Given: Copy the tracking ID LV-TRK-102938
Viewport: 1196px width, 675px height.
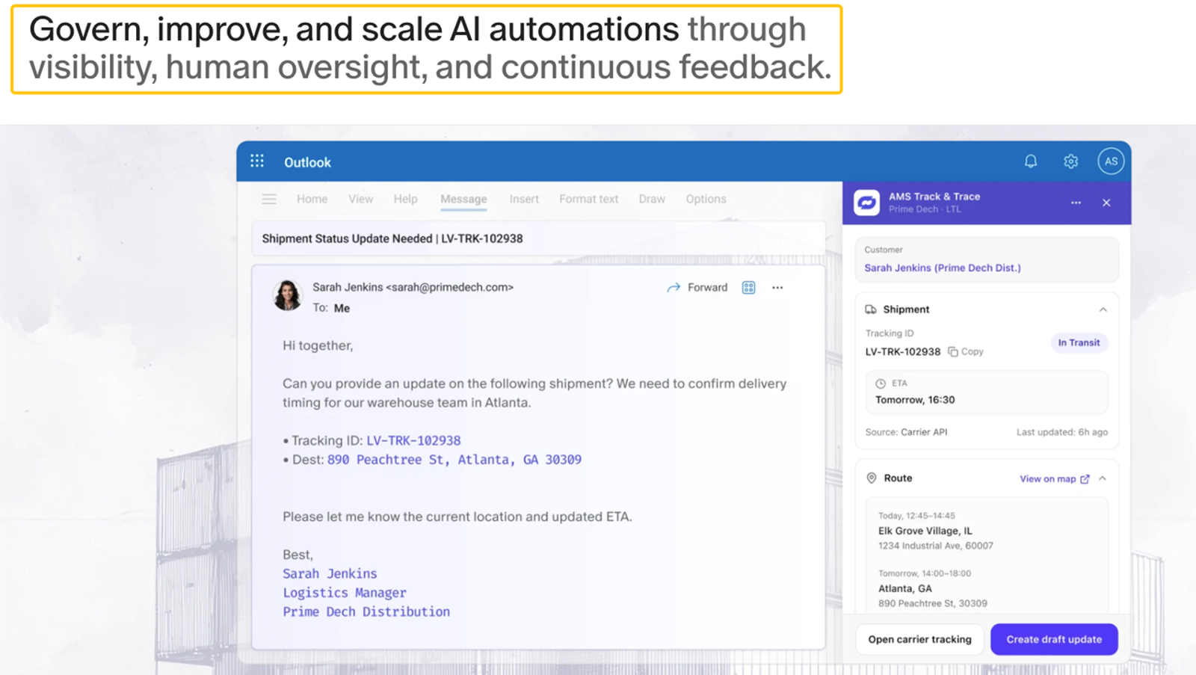Looking at the screenshot, I should coord(966,351).
